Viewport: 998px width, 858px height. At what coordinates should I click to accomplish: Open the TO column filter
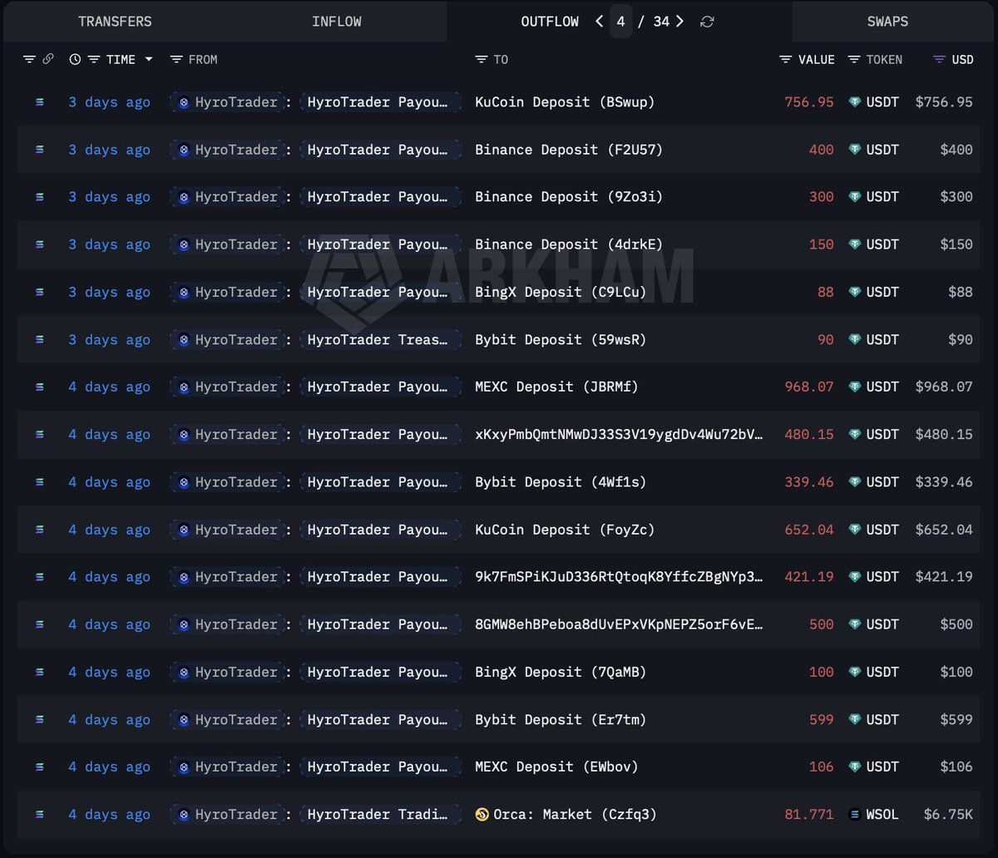coord(482,59)
